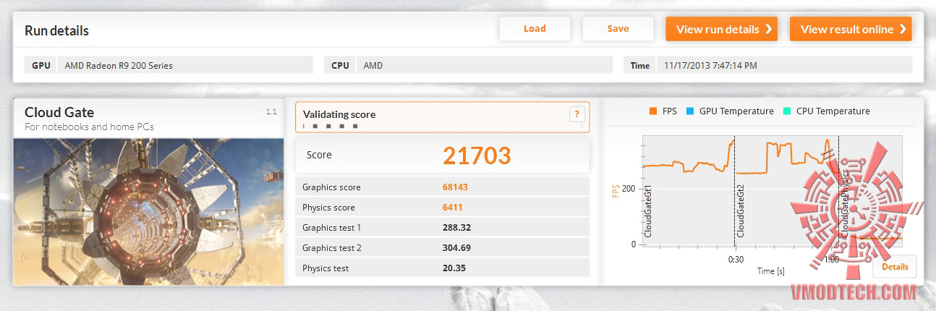Viewport: 936px width, 311px height.
Task: Click the Cloud Gate title
Action: pos(59,112)
